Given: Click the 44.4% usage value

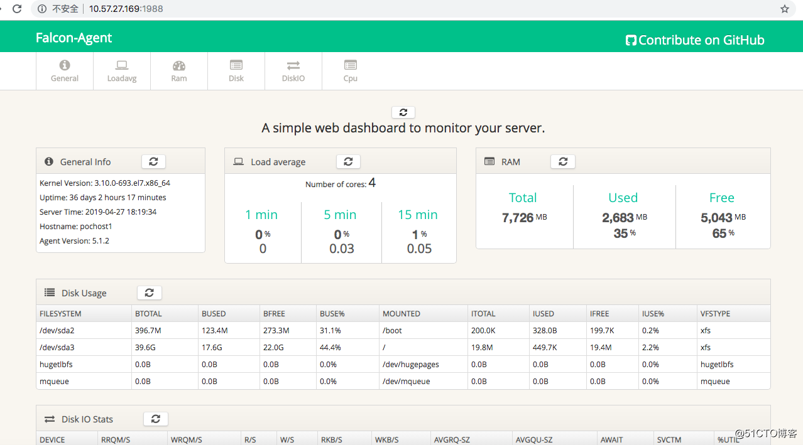Looking at the screenshot, I should coord(330,347).
